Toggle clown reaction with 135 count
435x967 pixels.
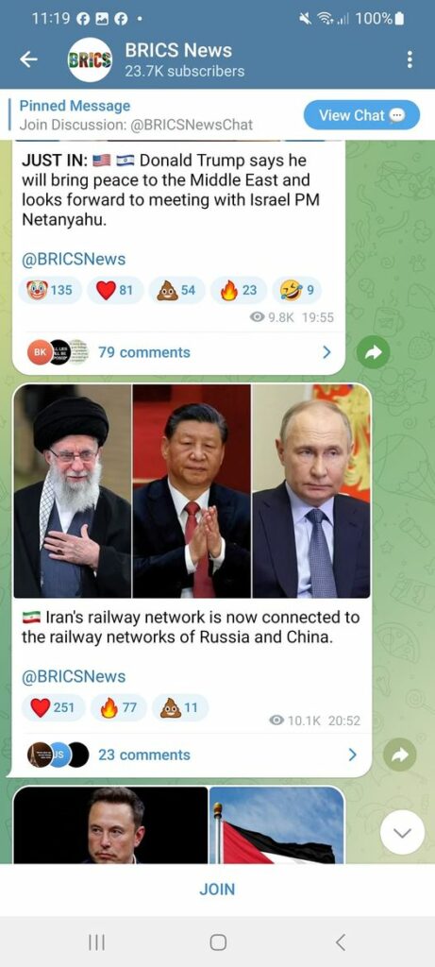49,290
